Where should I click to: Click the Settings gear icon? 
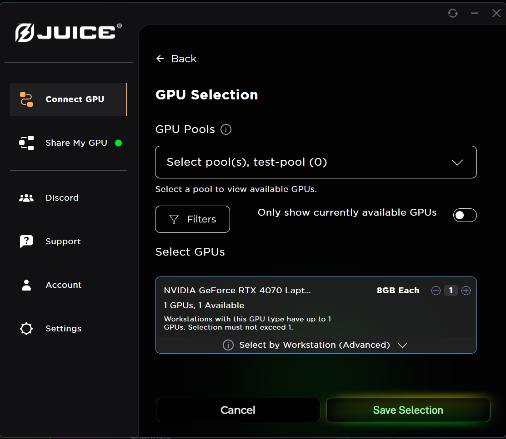pyautogui.click(x=26, y=328)
